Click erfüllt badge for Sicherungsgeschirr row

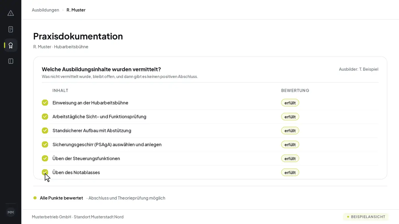290,145
